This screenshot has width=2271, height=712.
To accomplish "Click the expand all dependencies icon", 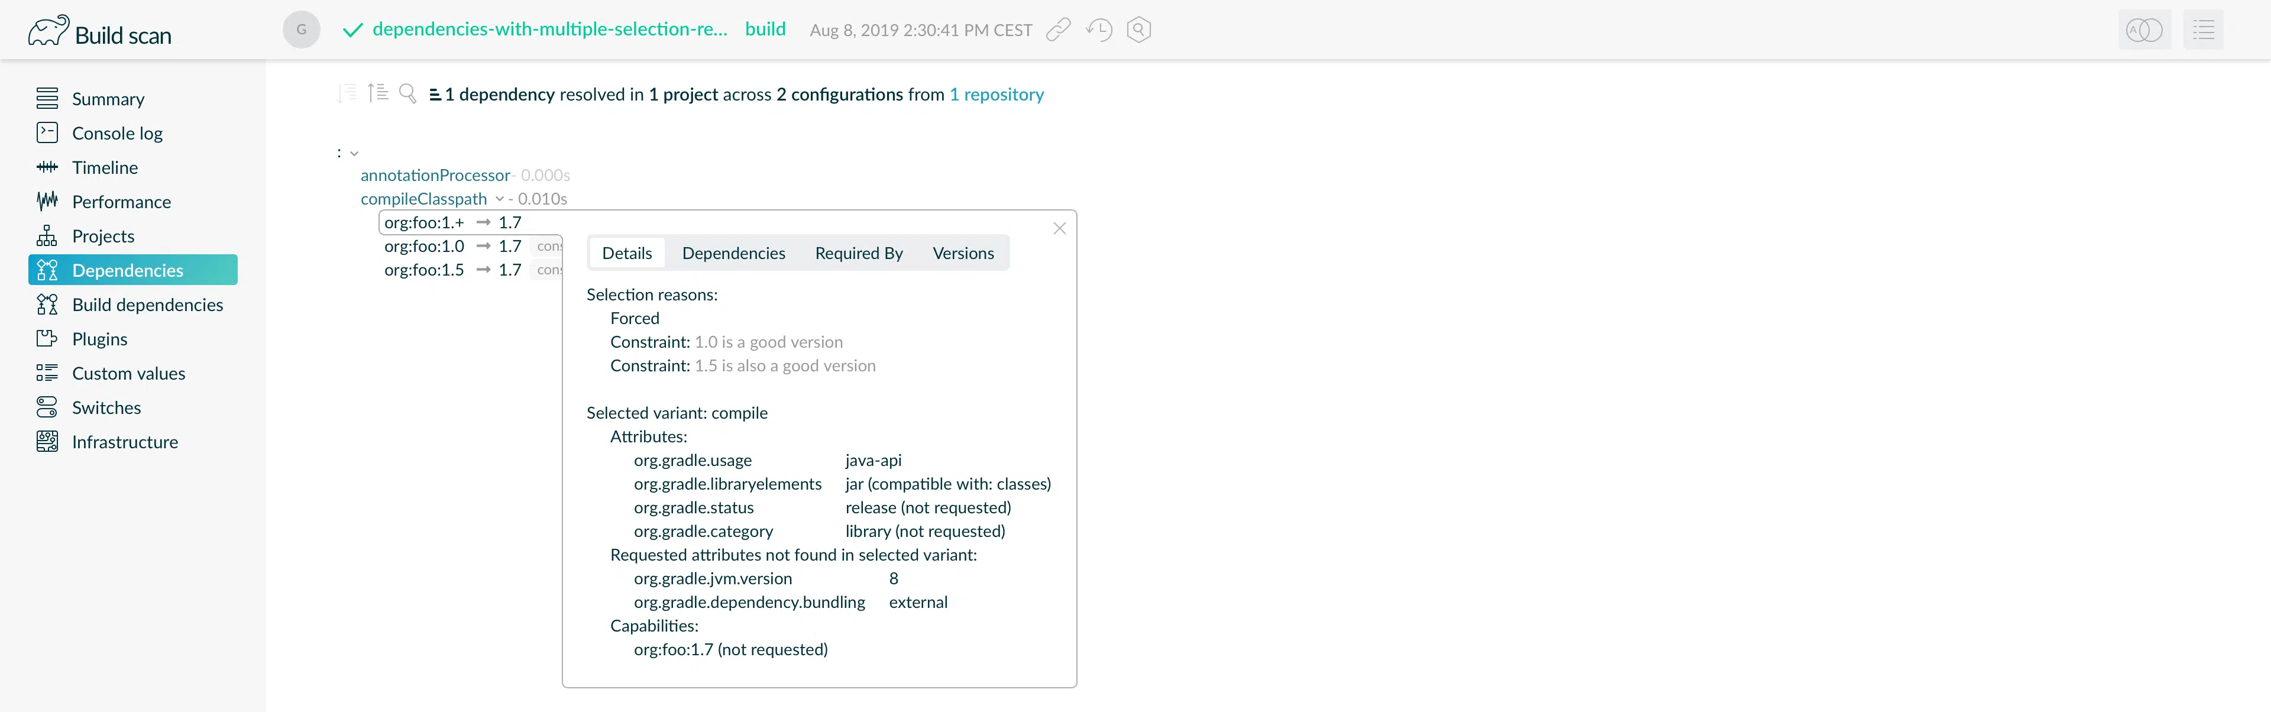I will point(347,93).
